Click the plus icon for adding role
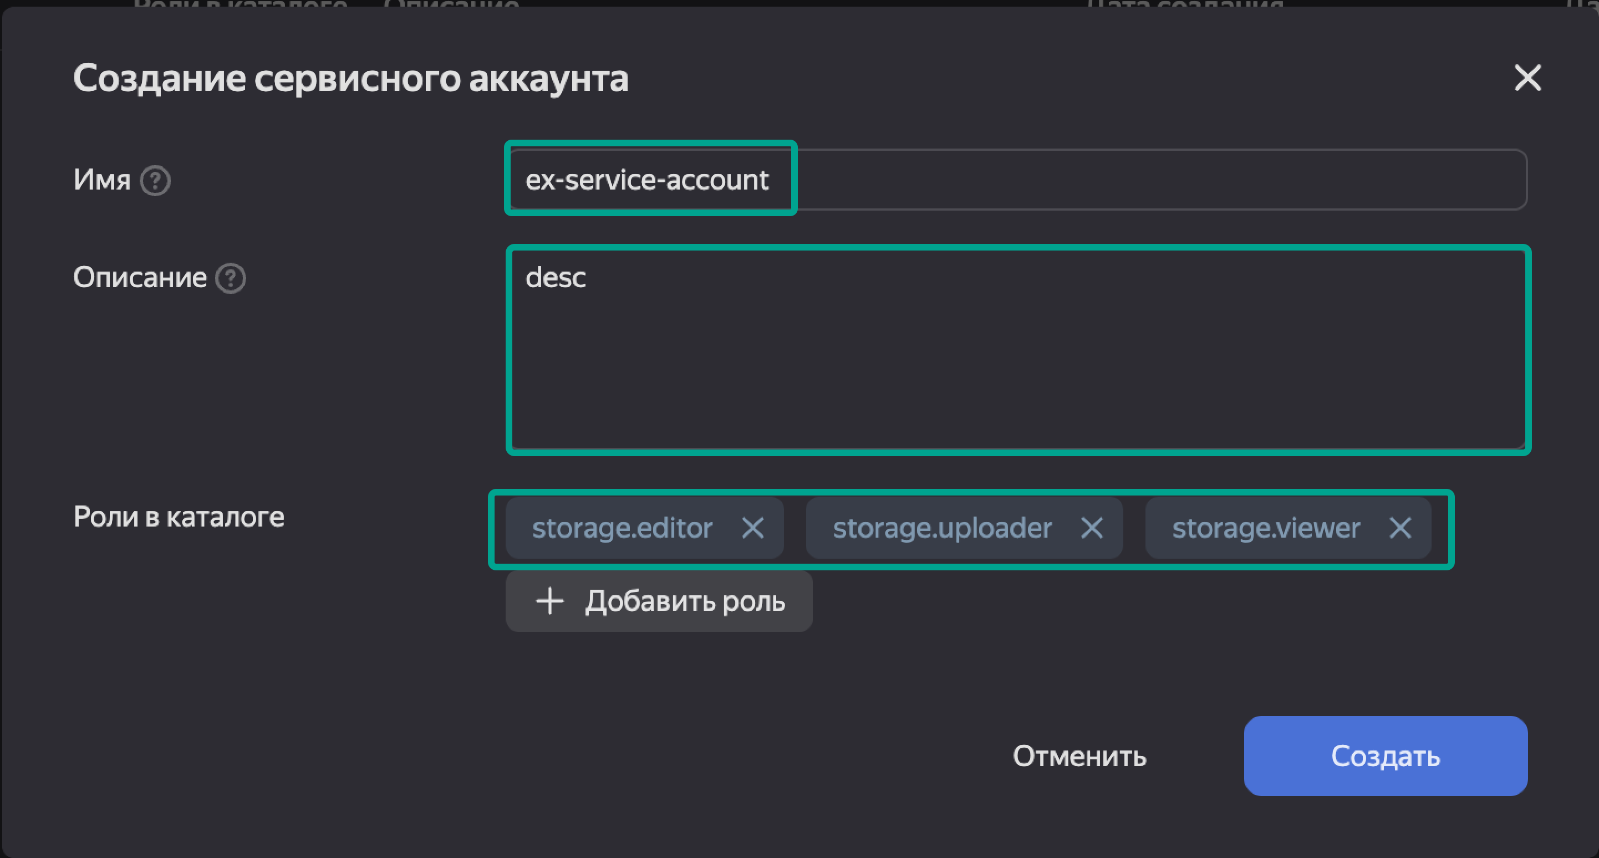This screenshot has height=858, width=1599. point(549,601)
